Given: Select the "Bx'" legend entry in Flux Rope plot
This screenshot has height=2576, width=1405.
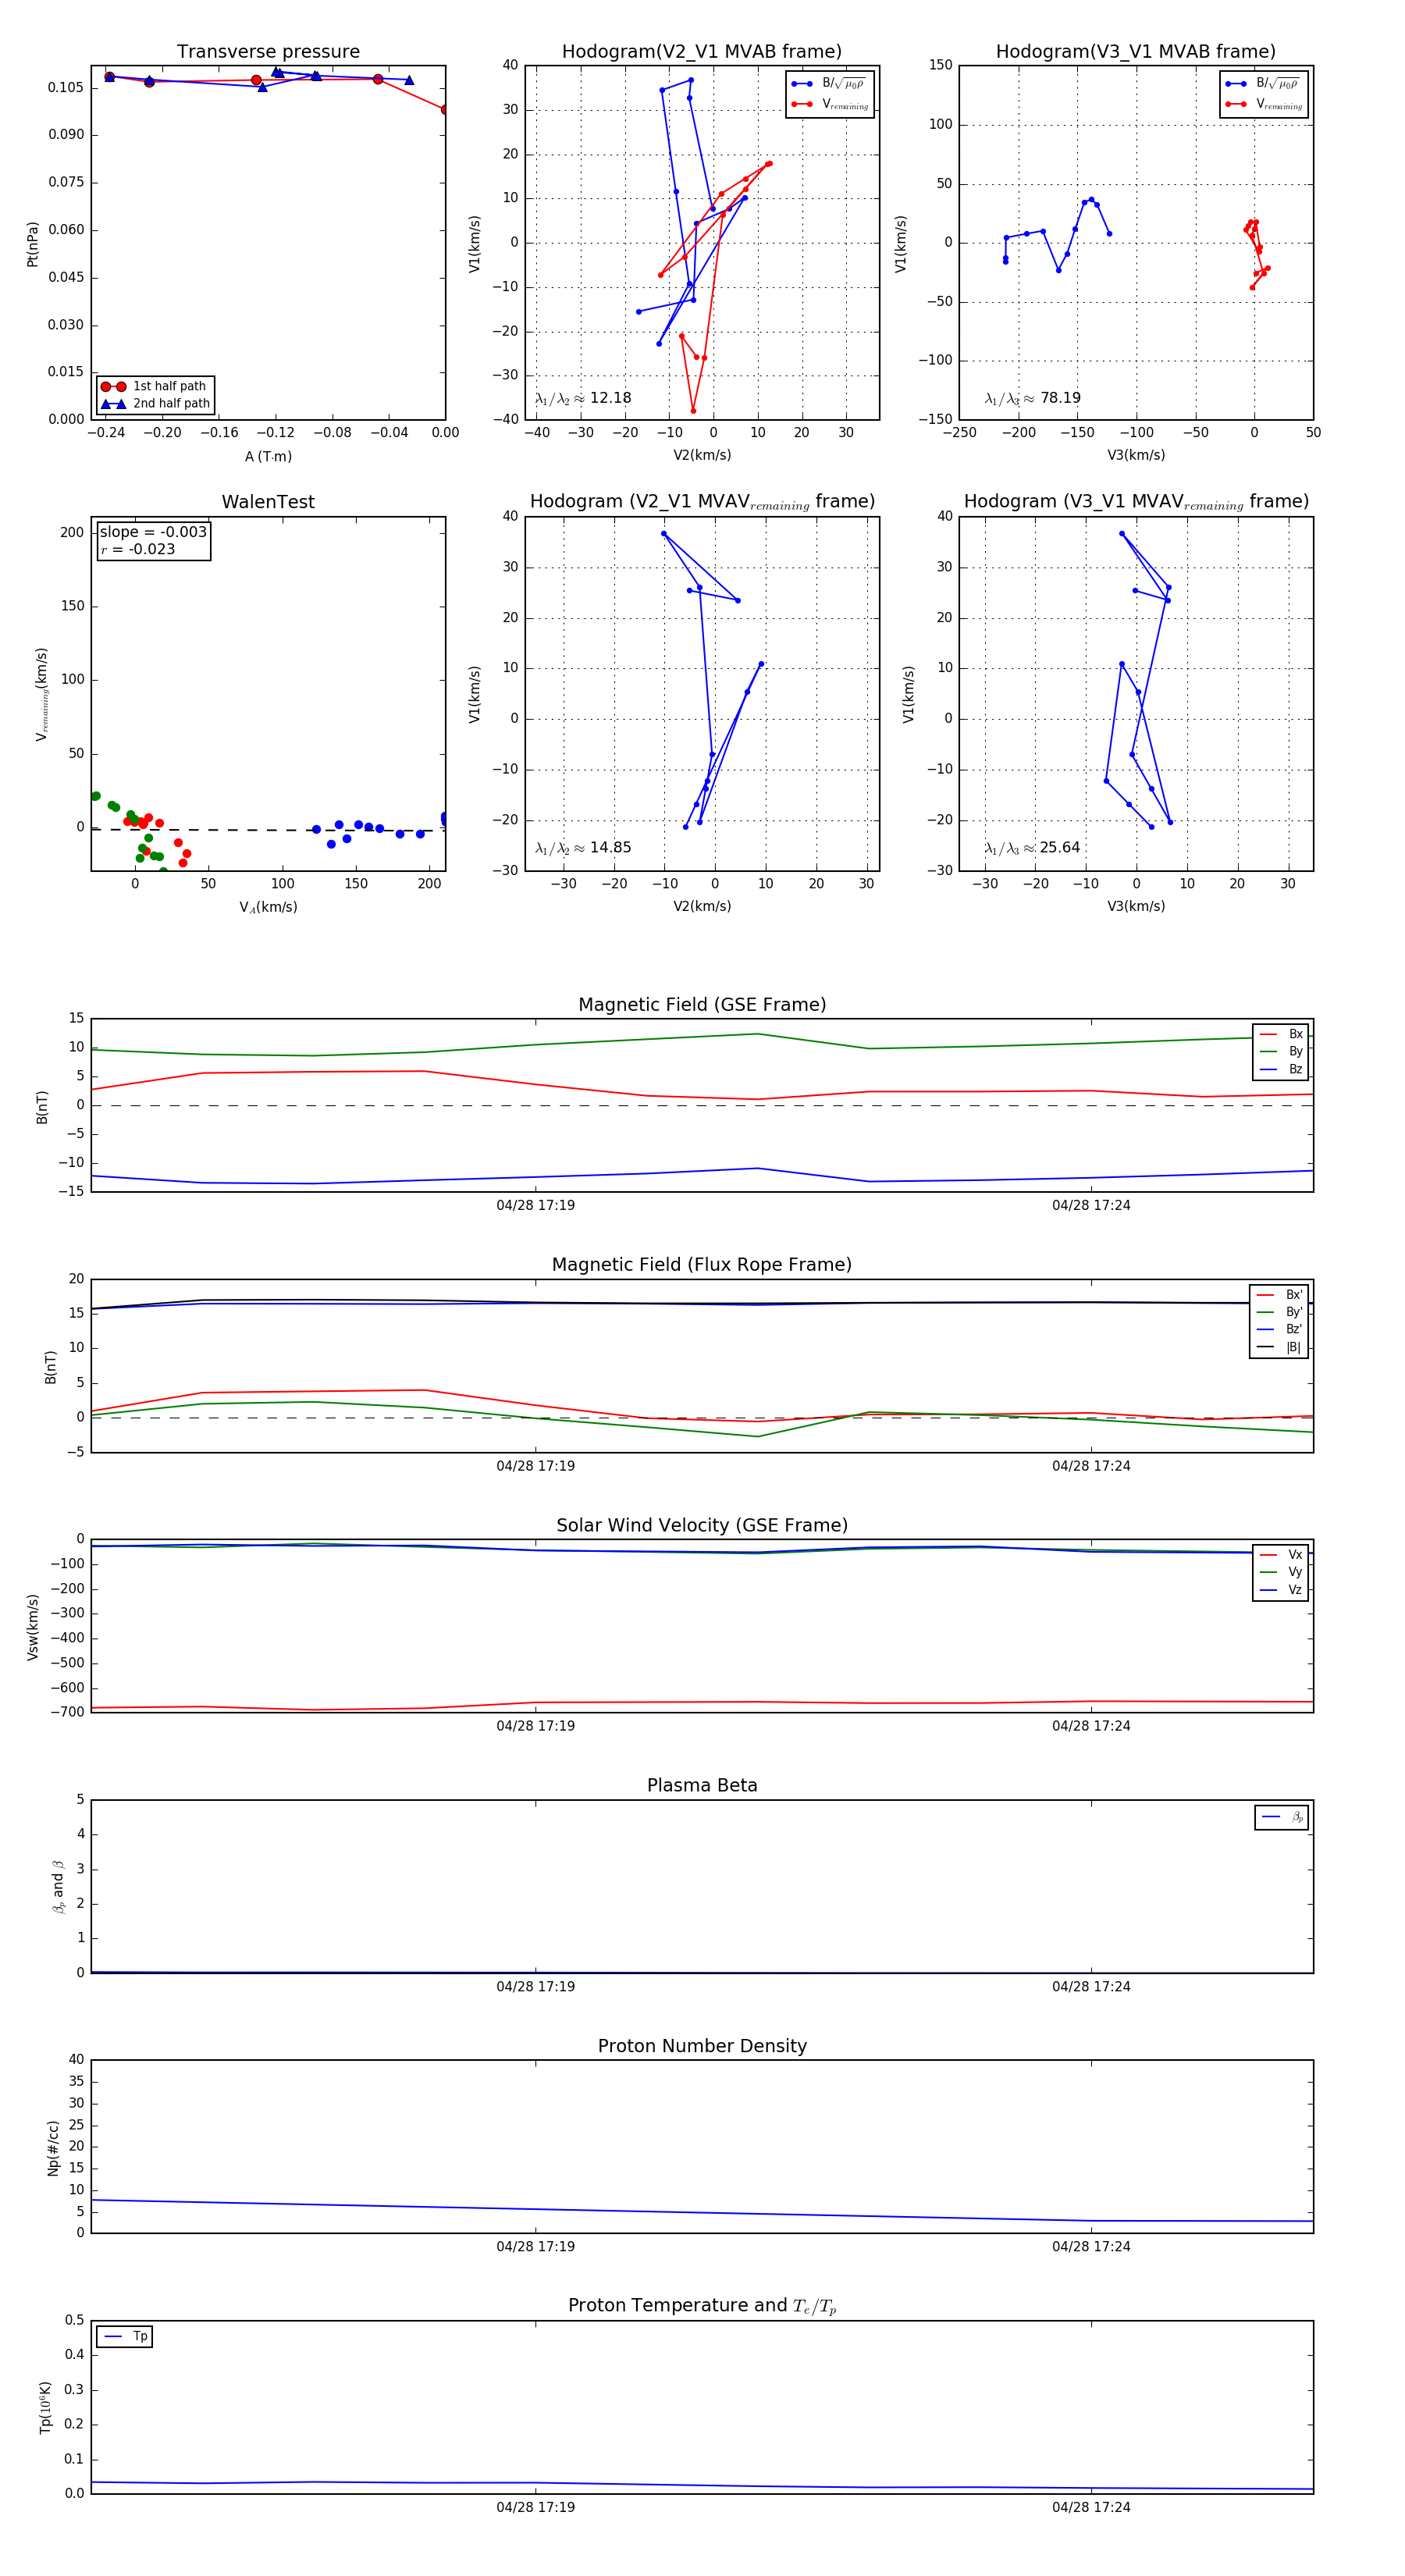Looking at the screenshot, I should click(1279, 1295).
